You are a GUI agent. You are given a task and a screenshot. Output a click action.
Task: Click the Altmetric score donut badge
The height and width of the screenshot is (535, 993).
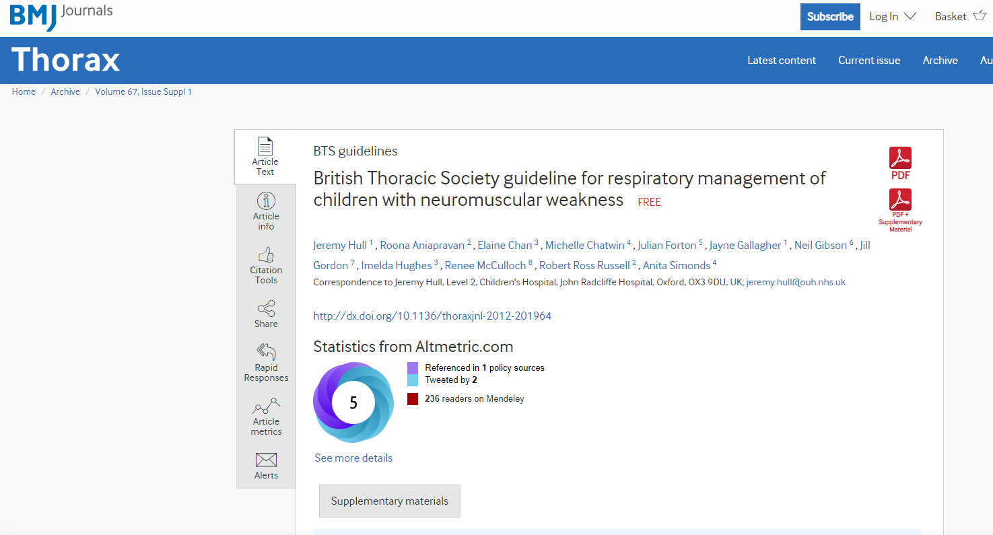[x=353, y=402]
